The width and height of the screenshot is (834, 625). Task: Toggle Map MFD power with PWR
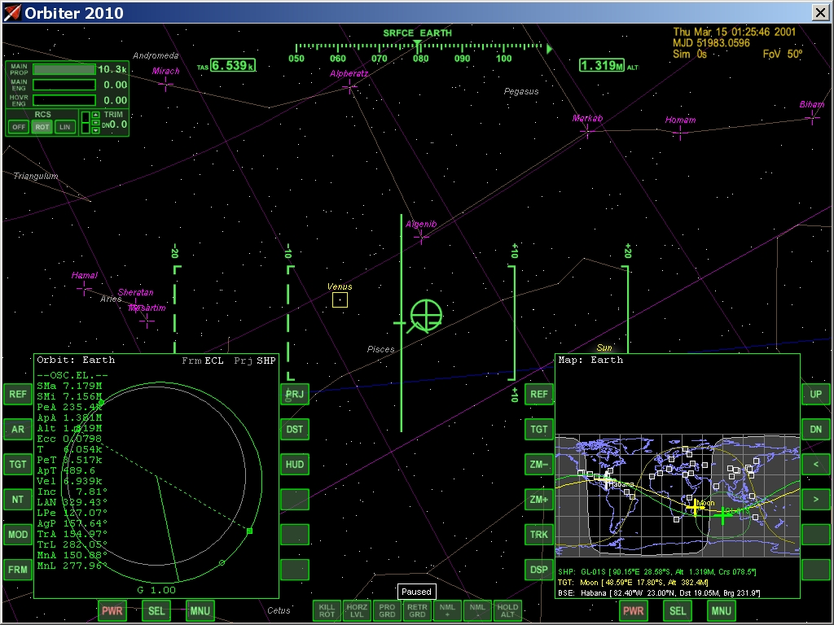[x=633, y=610]
